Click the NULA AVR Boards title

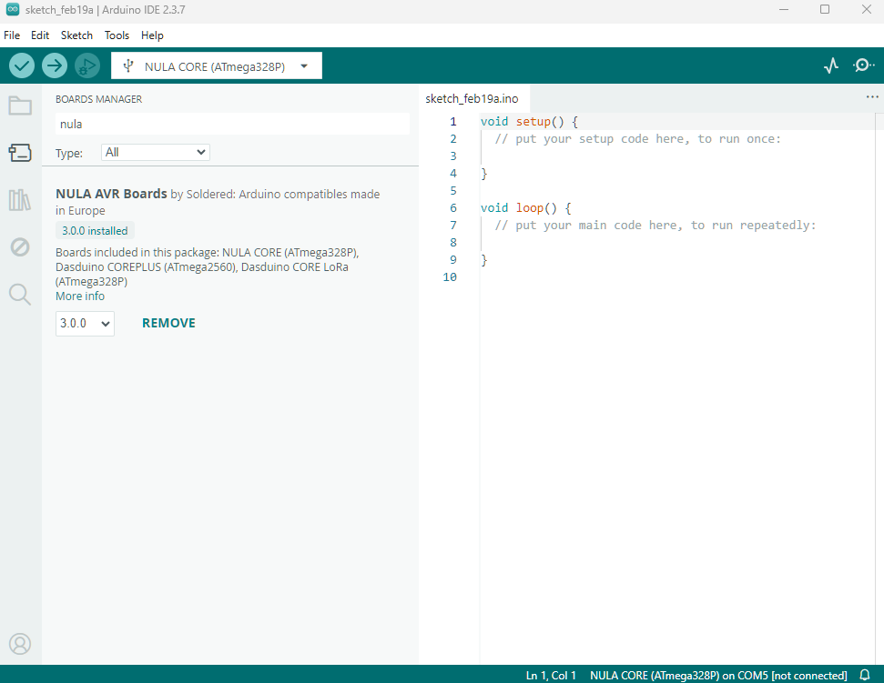click(111, 194)
